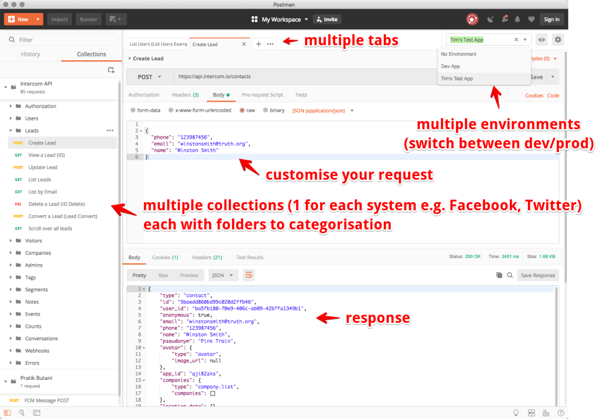Viewport: 598px width, 419px height.
Task: Click the Save Response button
Action: coord(538,276)
